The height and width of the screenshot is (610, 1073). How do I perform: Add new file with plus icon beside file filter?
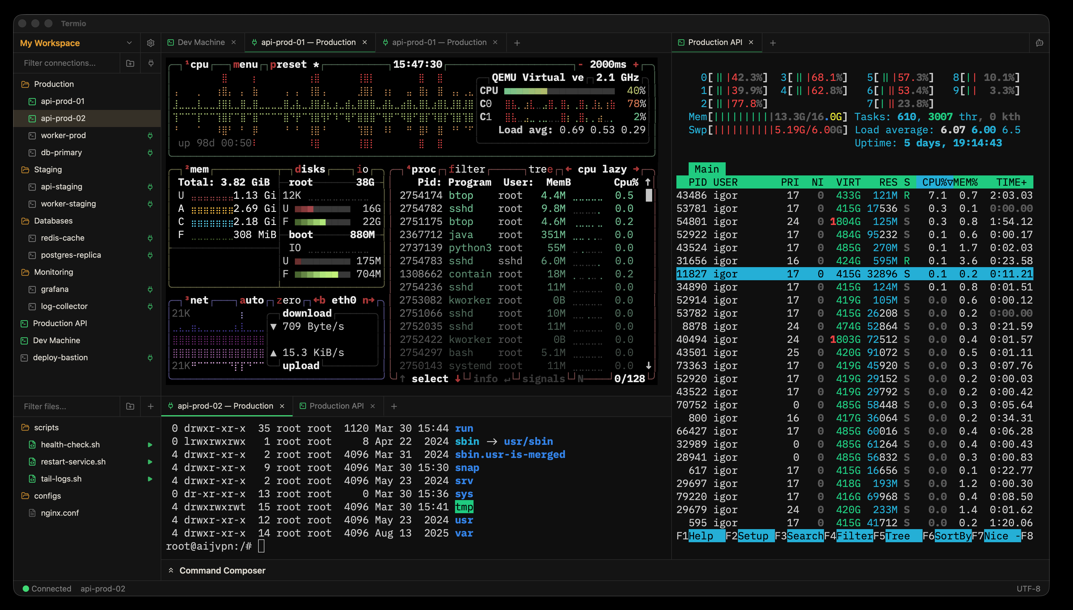150,406
